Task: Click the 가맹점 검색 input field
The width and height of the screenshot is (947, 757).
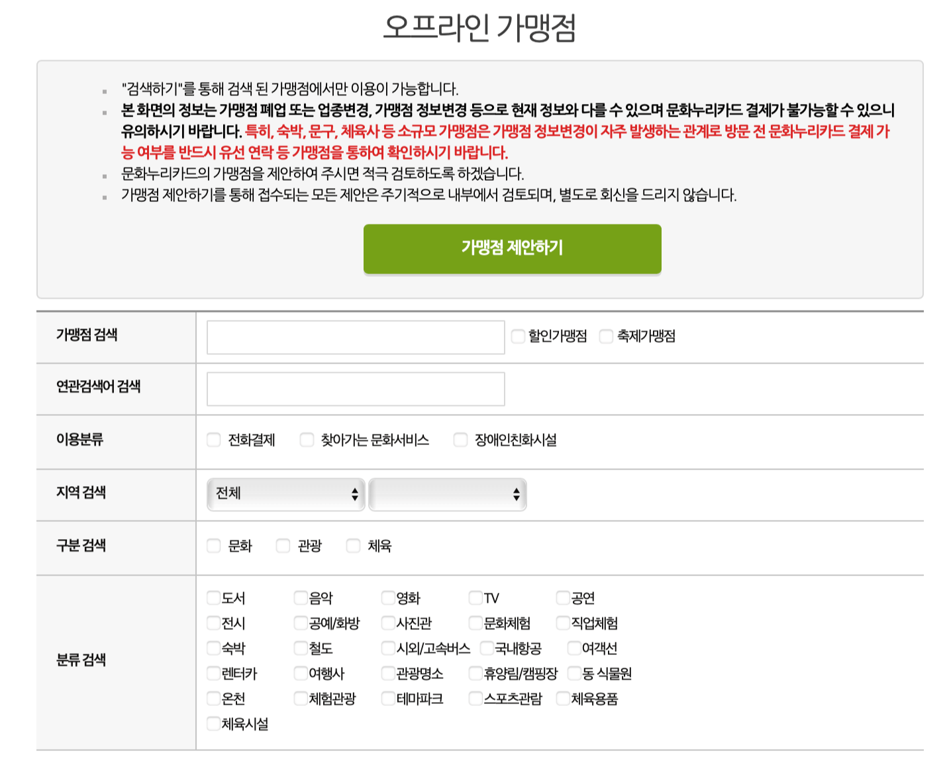Action: click(355, 336)
